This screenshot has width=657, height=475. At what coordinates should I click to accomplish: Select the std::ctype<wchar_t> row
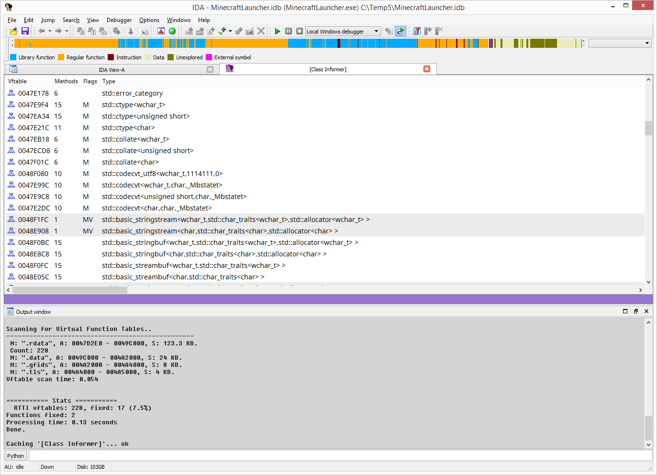coord(325,105)
